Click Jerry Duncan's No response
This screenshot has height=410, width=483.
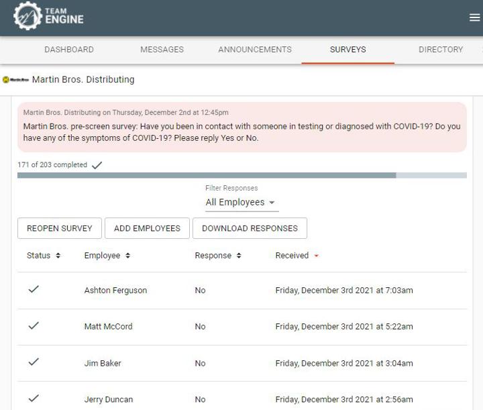200,399
